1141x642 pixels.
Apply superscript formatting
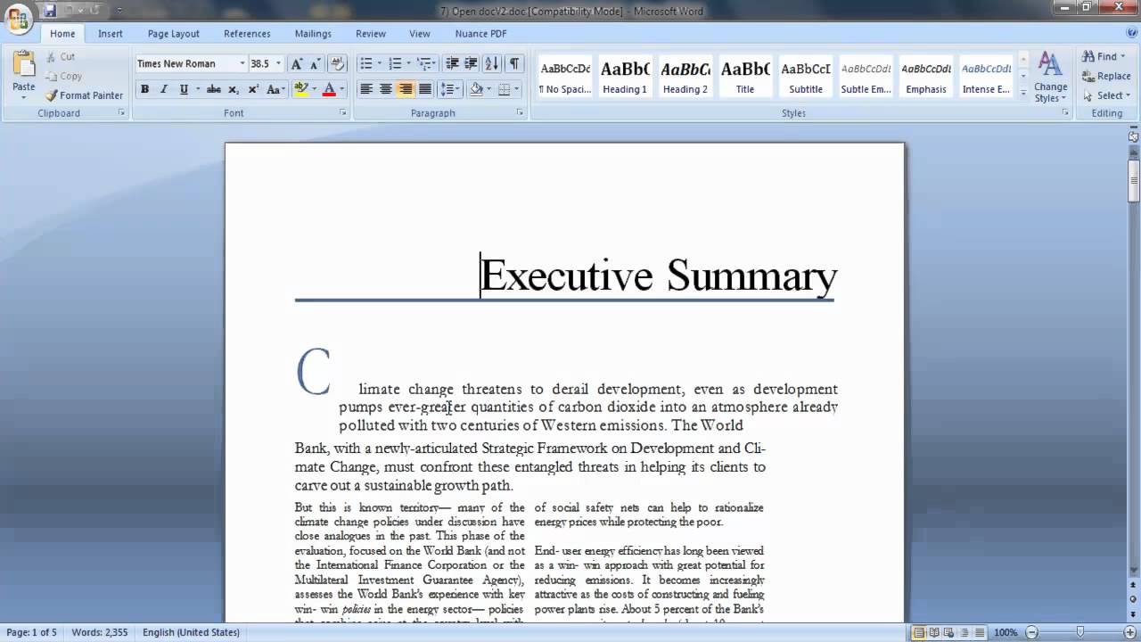pyautogui.click(x=253, y=89)
